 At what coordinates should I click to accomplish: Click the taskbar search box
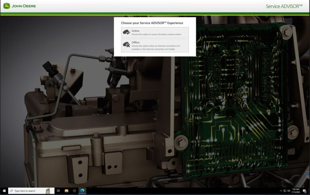(31, 191)
